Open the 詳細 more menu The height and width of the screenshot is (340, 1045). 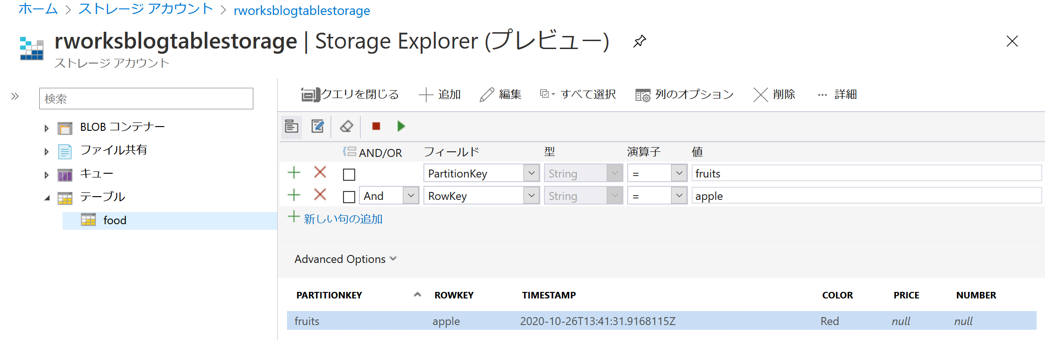[837, 94]
